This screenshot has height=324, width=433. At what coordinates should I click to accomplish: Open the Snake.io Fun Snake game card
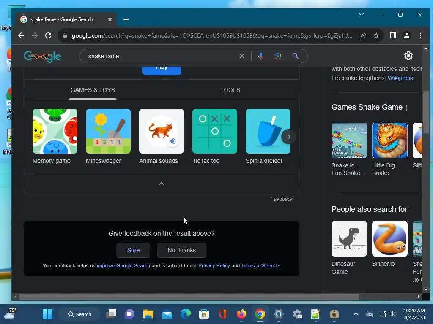coord(349,150)
